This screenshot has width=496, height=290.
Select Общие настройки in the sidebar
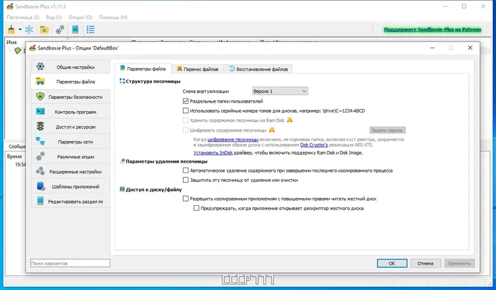point(71,67)
